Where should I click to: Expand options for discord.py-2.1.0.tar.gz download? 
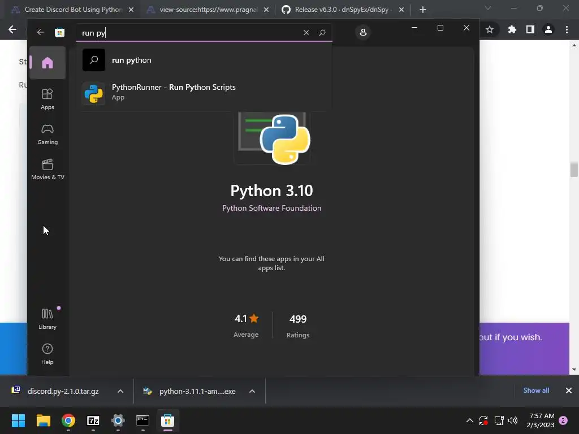point(120,391)
